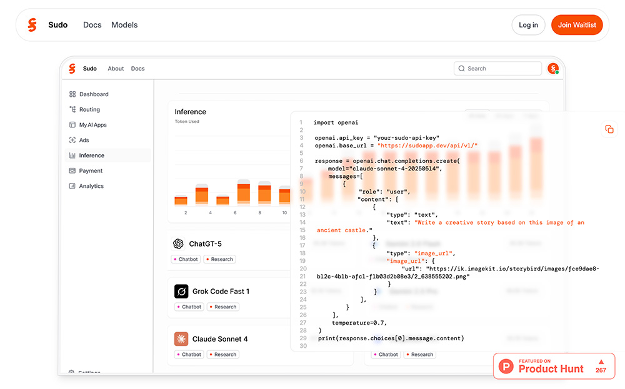Screen dimensions: 625x389
Task: Click the chart bar above label 4
Action: 202,194
